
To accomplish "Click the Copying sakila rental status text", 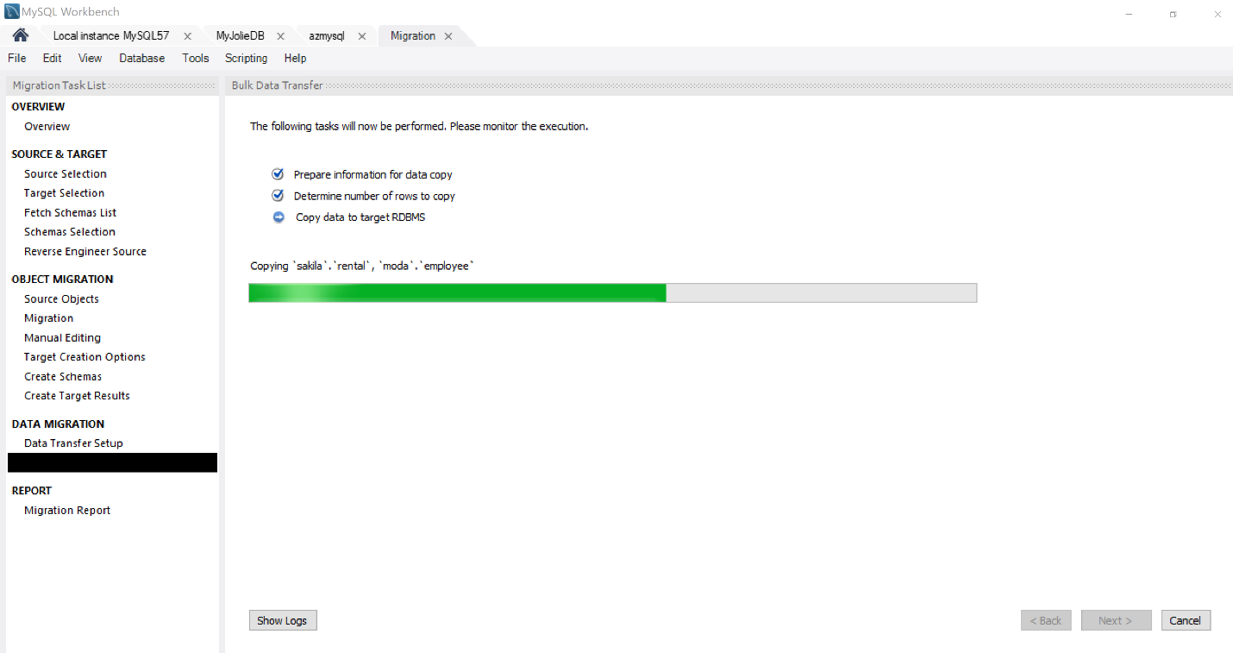I will [x=363, y=266].
